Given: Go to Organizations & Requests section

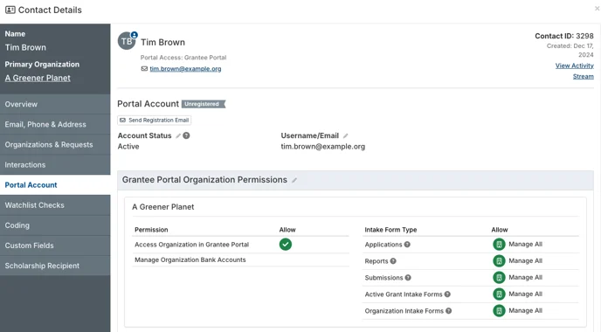Looking at the screenshot, I should pyautogui.click(x=55, y=144).
